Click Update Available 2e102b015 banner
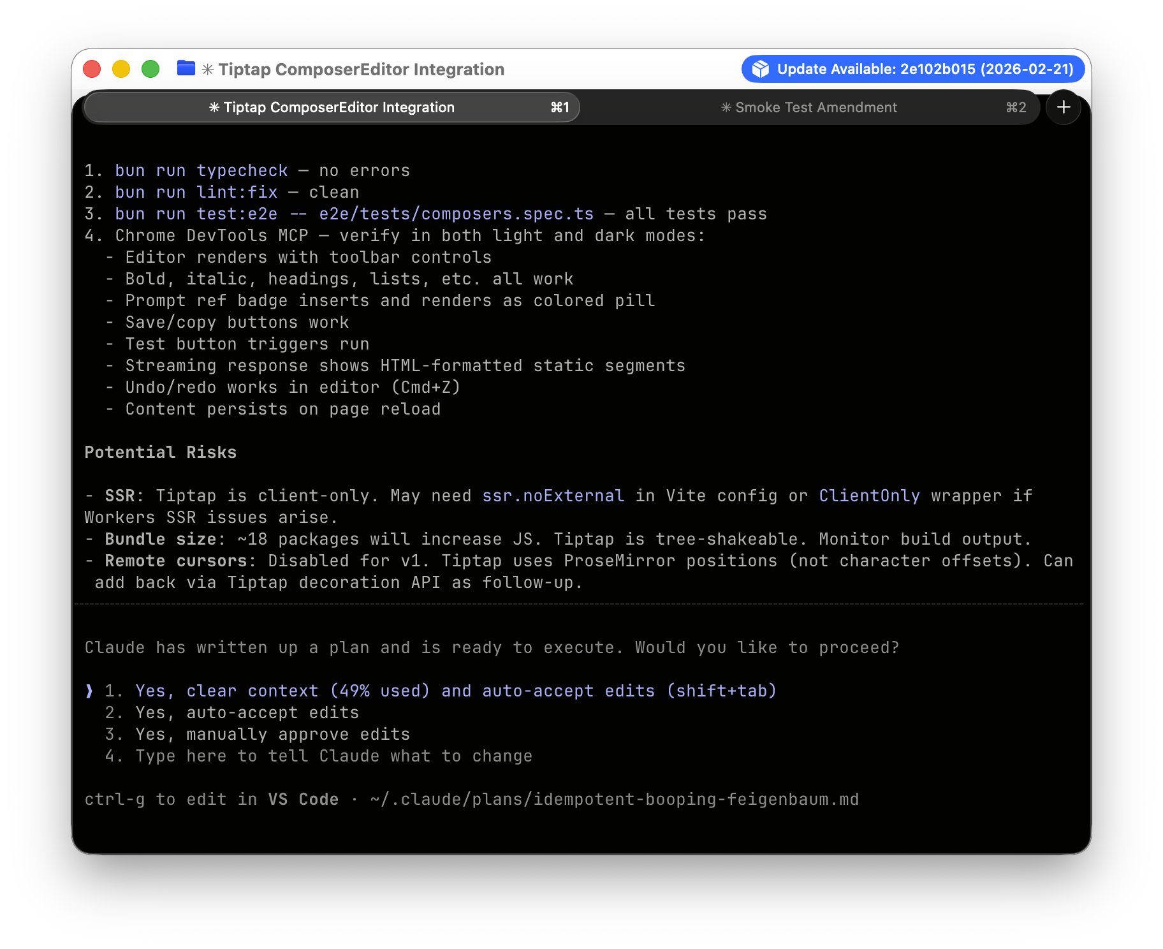This screenshot has width=1163, height=949. [x=912, y=69]
